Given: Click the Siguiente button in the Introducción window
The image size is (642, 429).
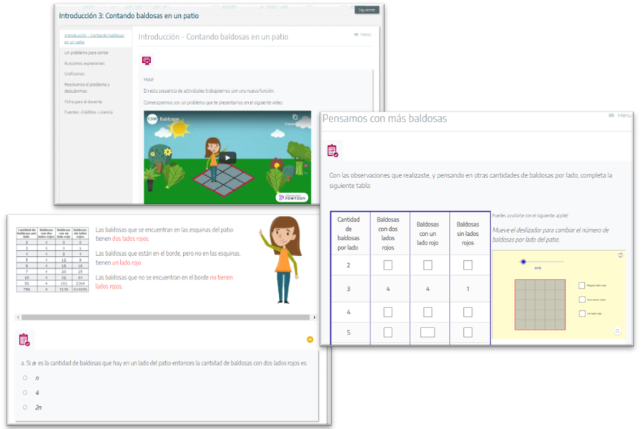Looking at the screenshot, I should pyautogui.click(x=367, y=10).
